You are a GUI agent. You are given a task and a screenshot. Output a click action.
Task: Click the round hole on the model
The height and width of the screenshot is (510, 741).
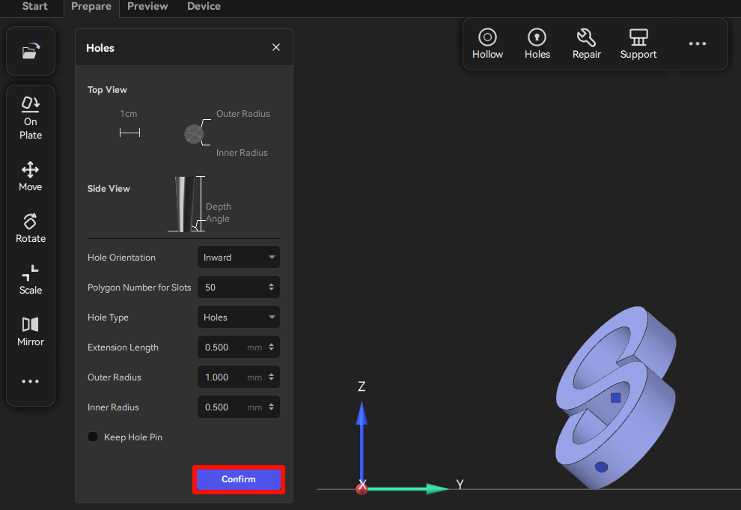[x=601, y=467]
